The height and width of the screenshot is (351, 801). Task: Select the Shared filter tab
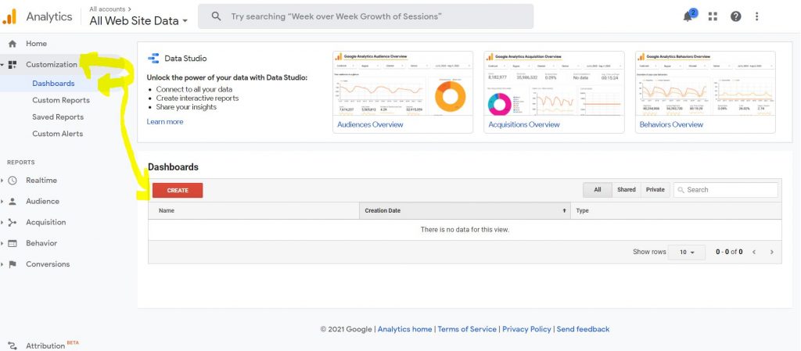pyautogui.click(x=627, y=190)
